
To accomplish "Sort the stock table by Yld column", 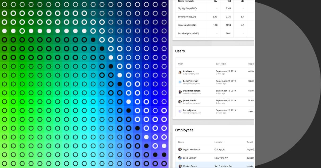I will (x=242, y=1).
